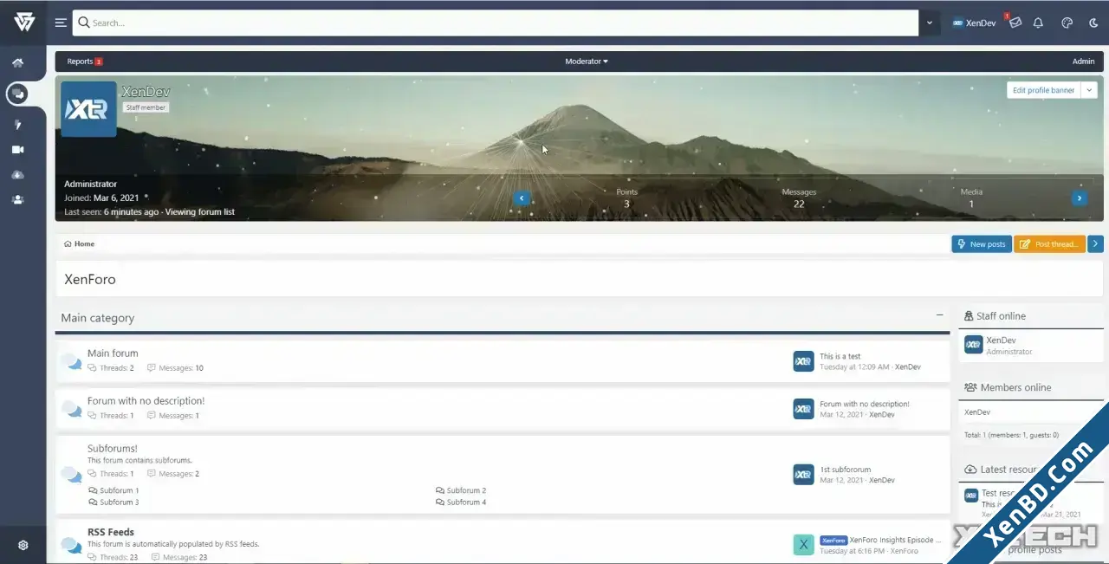
Task: Click Edit profile banner button
Action: click(1044, 90)
